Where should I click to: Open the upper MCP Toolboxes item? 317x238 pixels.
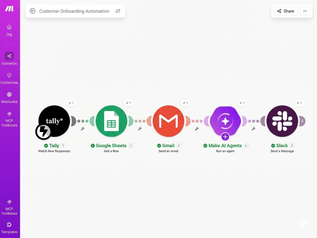pyautogui.click(x=9, y=119)
